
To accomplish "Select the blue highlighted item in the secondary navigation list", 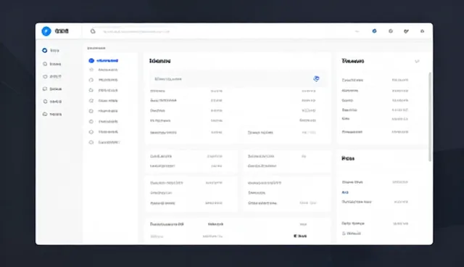I will 103,60.
